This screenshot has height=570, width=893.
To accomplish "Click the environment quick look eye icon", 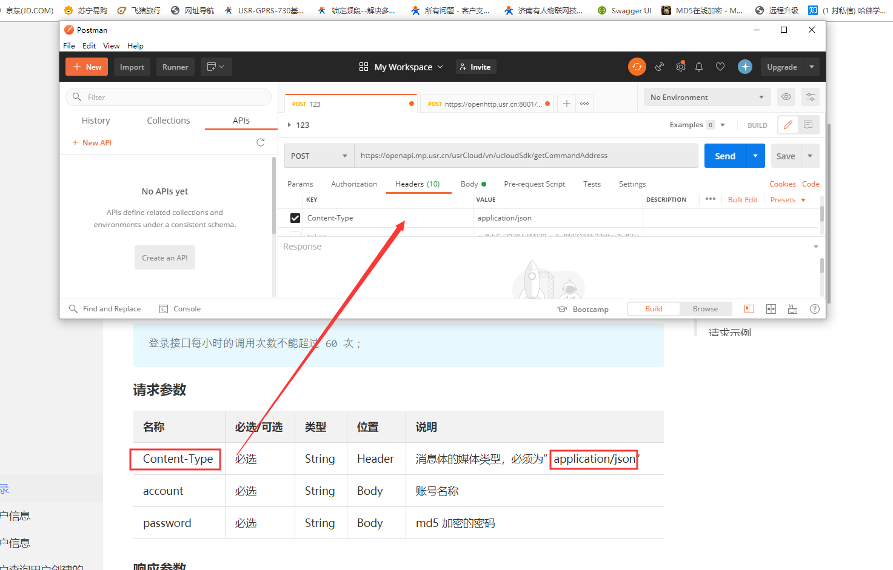I will [x=786, y=97].
